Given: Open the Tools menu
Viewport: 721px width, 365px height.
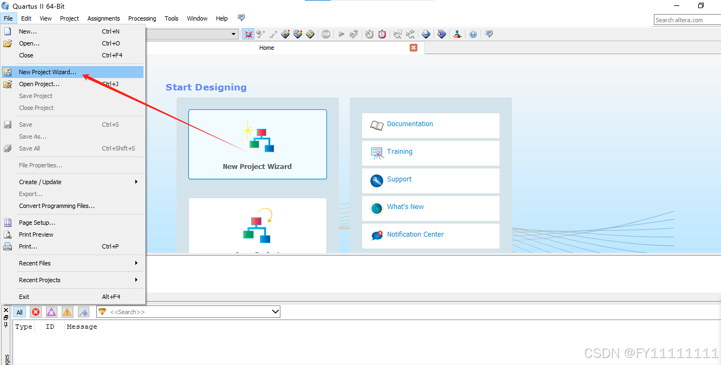Looking at the screenshot, I should [x=172, y=18].
